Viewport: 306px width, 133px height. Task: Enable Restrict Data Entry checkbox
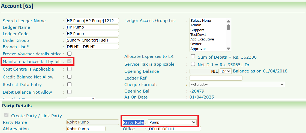click(x=70, y=84)
